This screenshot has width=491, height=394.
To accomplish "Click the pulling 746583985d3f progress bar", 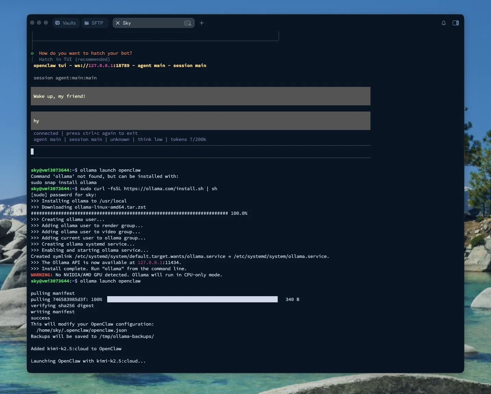I will click(x=192, y=299).
